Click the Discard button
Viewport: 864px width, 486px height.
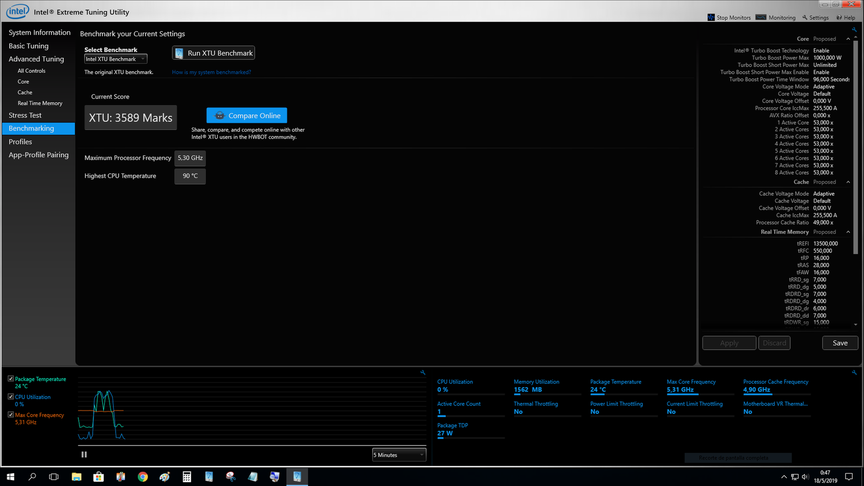pos(774,343)
